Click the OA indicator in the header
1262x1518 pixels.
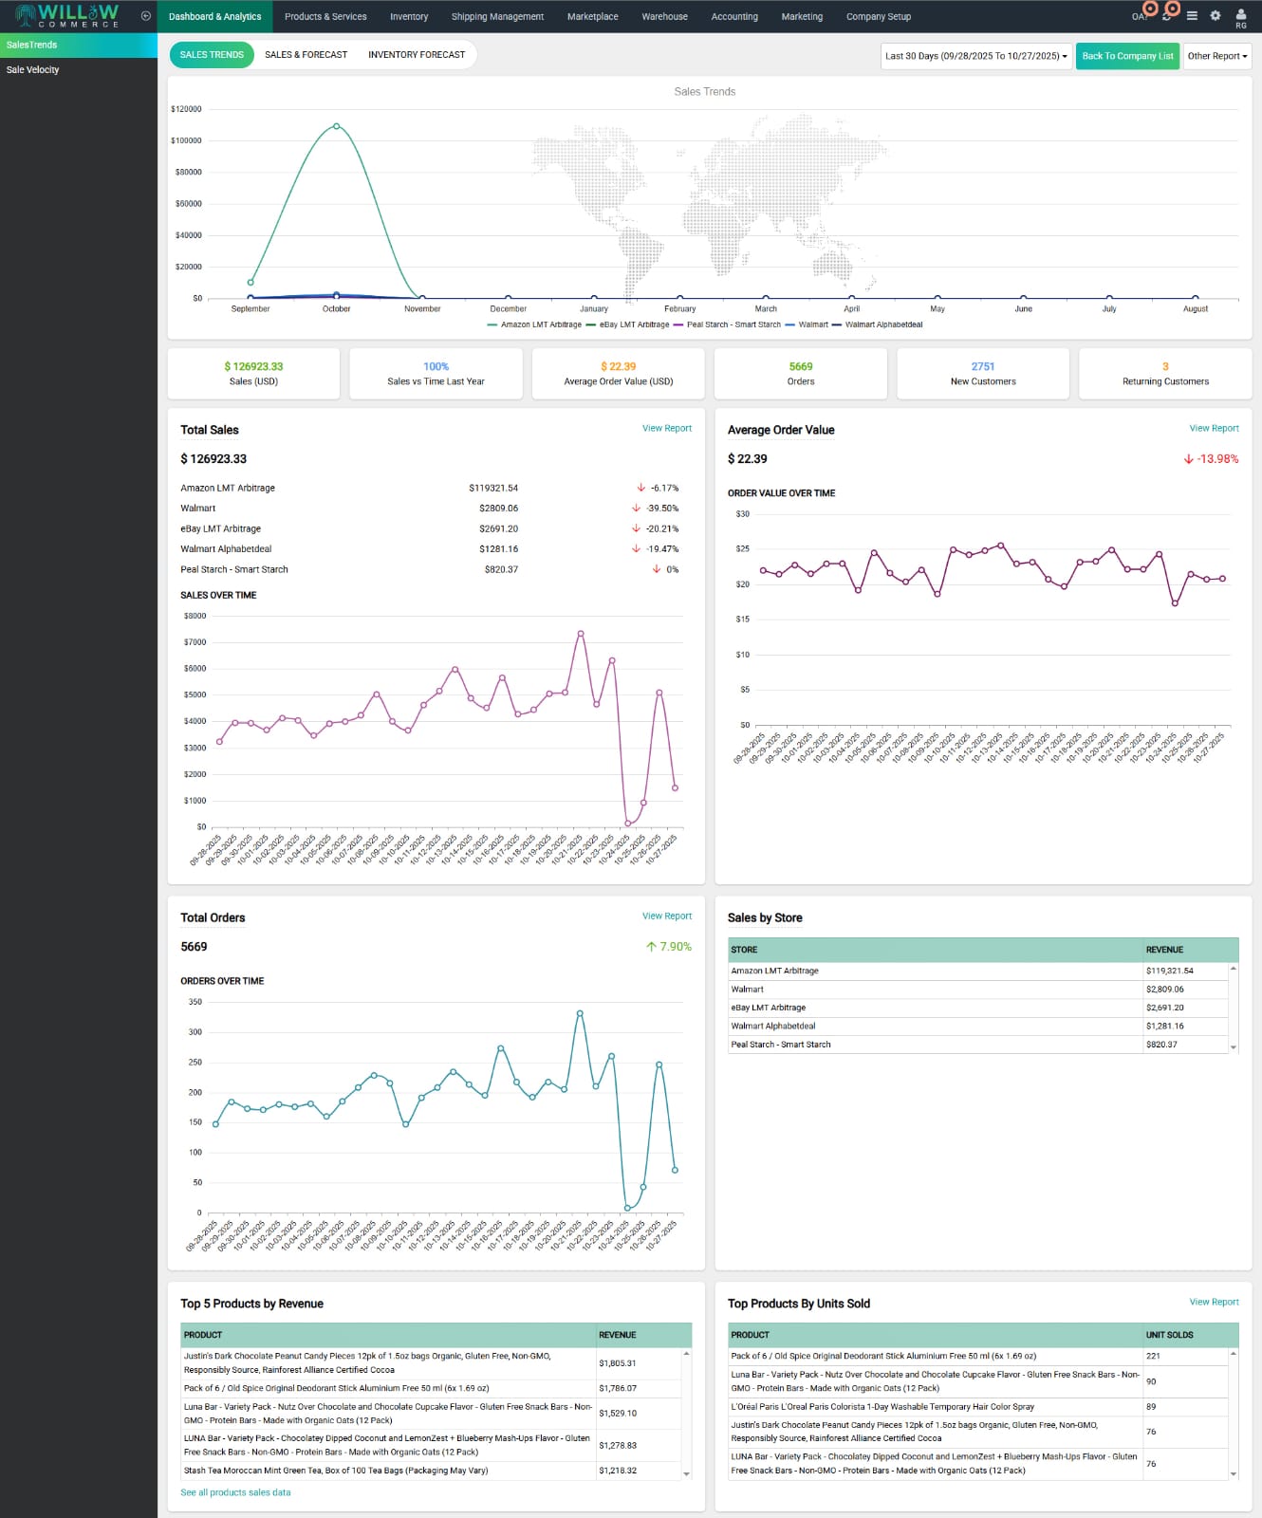[x=1140, y=16]
